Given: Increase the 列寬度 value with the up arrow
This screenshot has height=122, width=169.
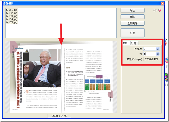Looking at the screenshot, I should pyautogui.click(x=158, y=48).
